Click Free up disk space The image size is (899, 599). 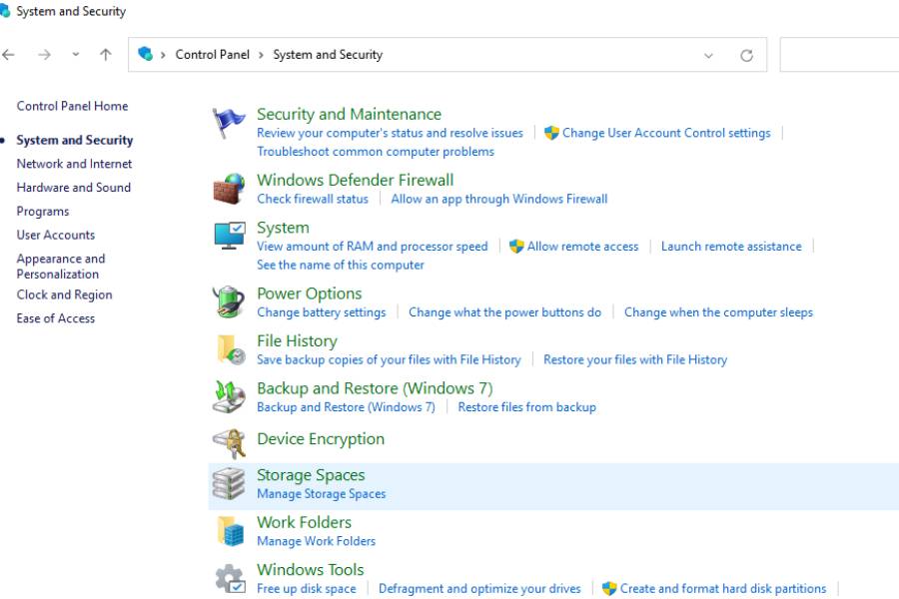307,589
